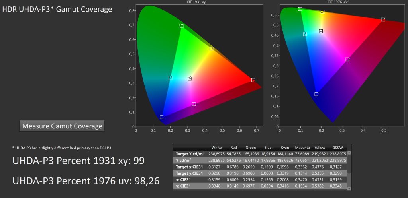
Task: Click the magenta marker on CIE 1931 chart
Action: tap(194, 104)
